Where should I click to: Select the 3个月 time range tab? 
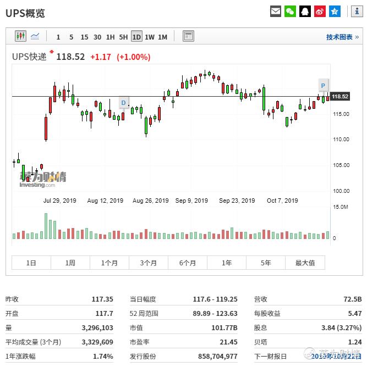pos(149,263)
